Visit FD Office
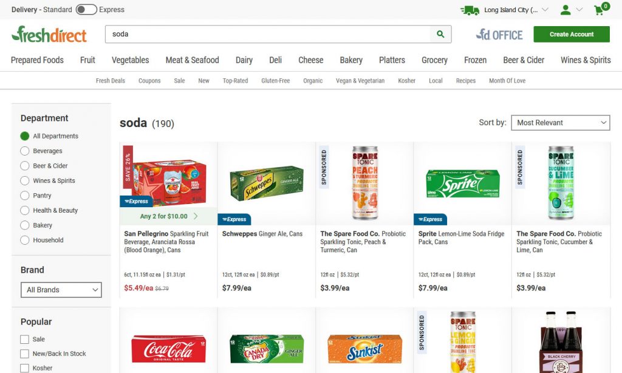Viewport: 622px width, 373px height. (499, 35)
